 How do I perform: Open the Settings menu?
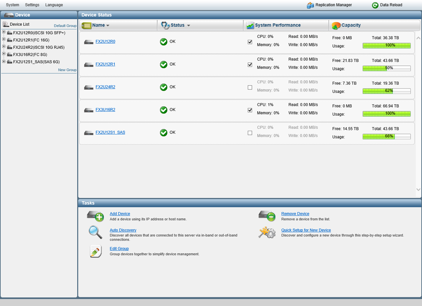click(32, 5)
